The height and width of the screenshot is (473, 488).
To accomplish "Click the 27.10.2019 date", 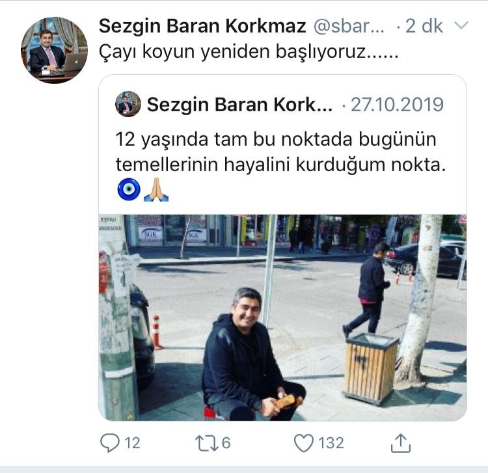I will click(397, 105).
